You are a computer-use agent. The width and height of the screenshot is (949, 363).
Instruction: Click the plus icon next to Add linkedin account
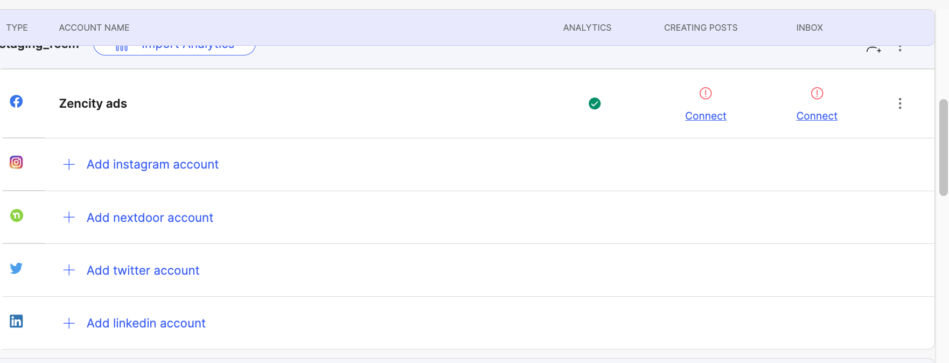pyautogui.click(x=69, y=323)
